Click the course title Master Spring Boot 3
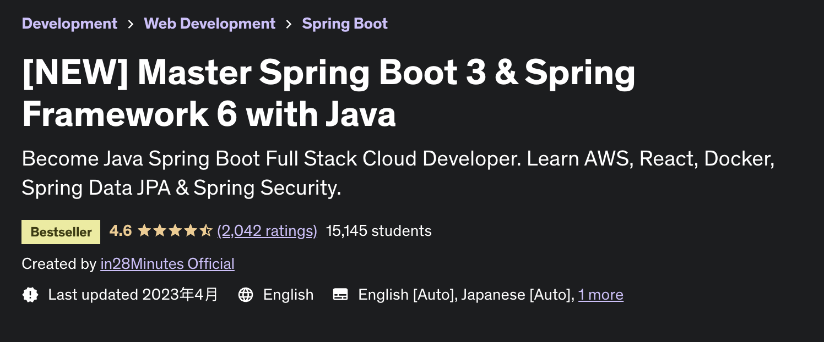Image resolution: width=824 pixels, height=342 pixels. (x=328, y=93)
